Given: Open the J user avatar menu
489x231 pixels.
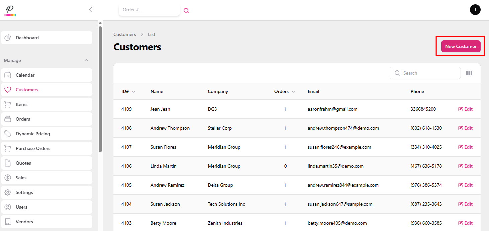Looking at the screenshot, I should 475,10.
